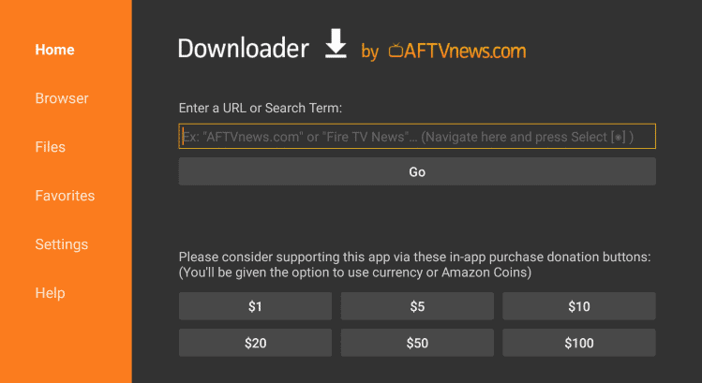Click the AFTVnews.com link text
This screenshot has height=383, width=702.
[465, 51]
